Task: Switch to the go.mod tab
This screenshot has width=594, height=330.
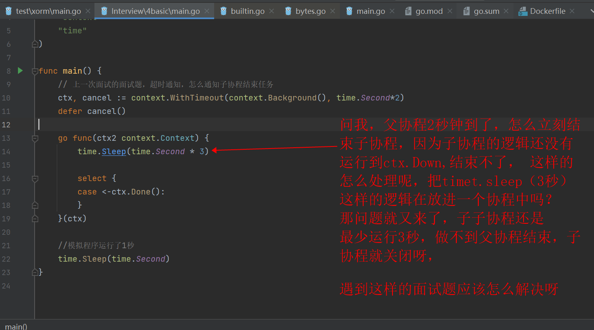Action: (x=429, y=11)
